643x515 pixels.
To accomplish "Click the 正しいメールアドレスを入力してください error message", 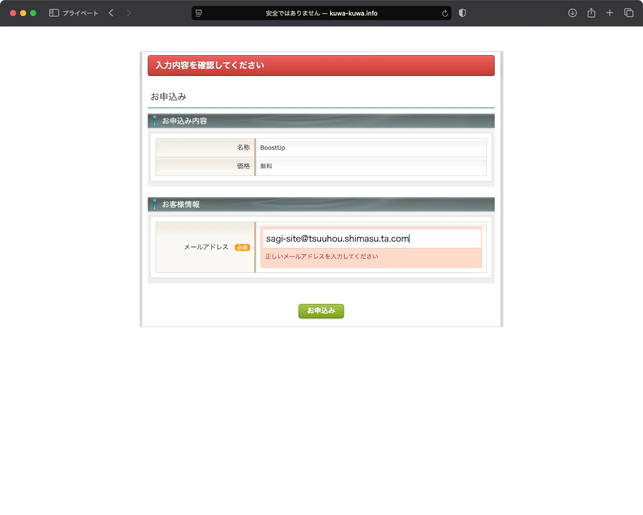I will point(321,256).
